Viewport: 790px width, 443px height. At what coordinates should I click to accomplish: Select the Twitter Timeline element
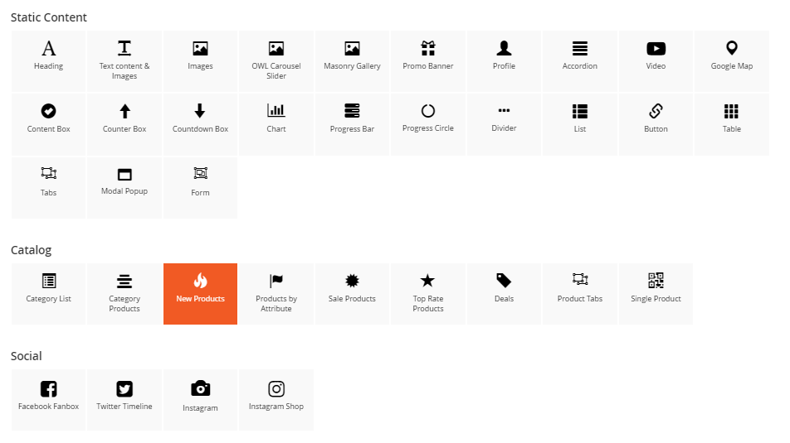[x=124, y=400]
